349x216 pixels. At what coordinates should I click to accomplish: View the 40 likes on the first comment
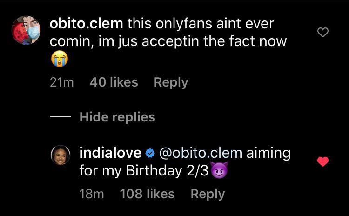coord(114,82)
